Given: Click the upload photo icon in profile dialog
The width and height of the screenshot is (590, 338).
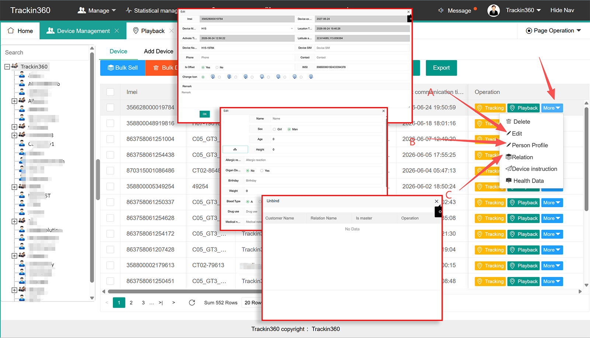Looking at the screenshot, I should click(x=235, y=149).
